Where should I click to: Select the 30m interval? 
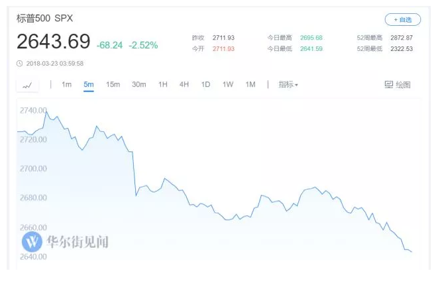(x=139, y=84)
